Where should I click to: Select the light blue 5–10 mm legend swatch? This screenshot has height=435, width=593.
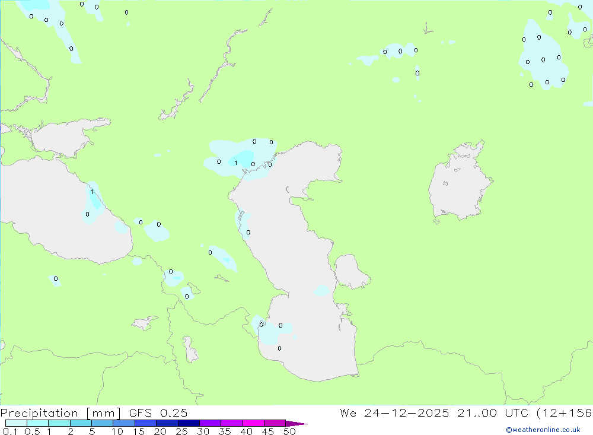[103, 423]
